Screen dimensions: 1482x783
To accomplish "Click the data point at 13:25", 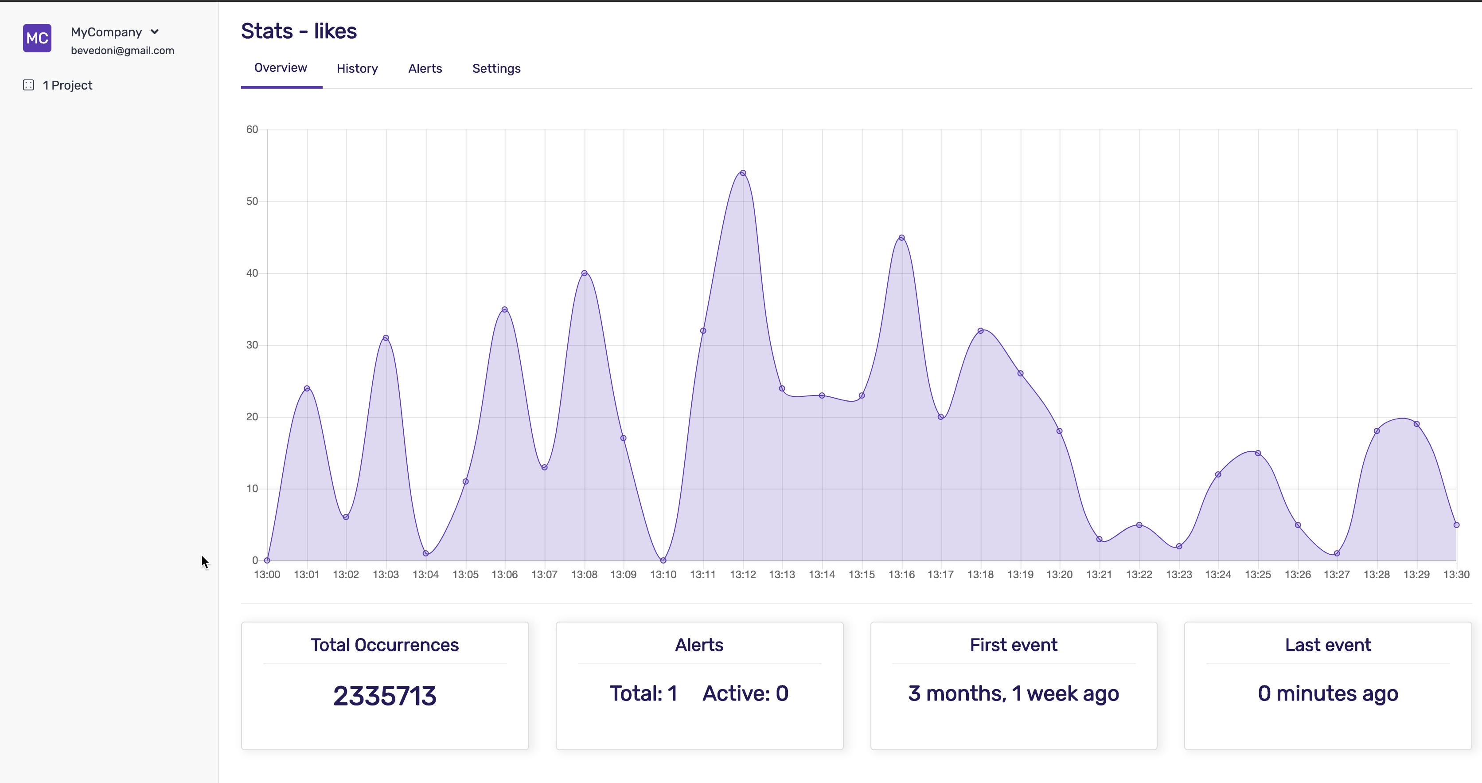I will (x=1258, y=453).
